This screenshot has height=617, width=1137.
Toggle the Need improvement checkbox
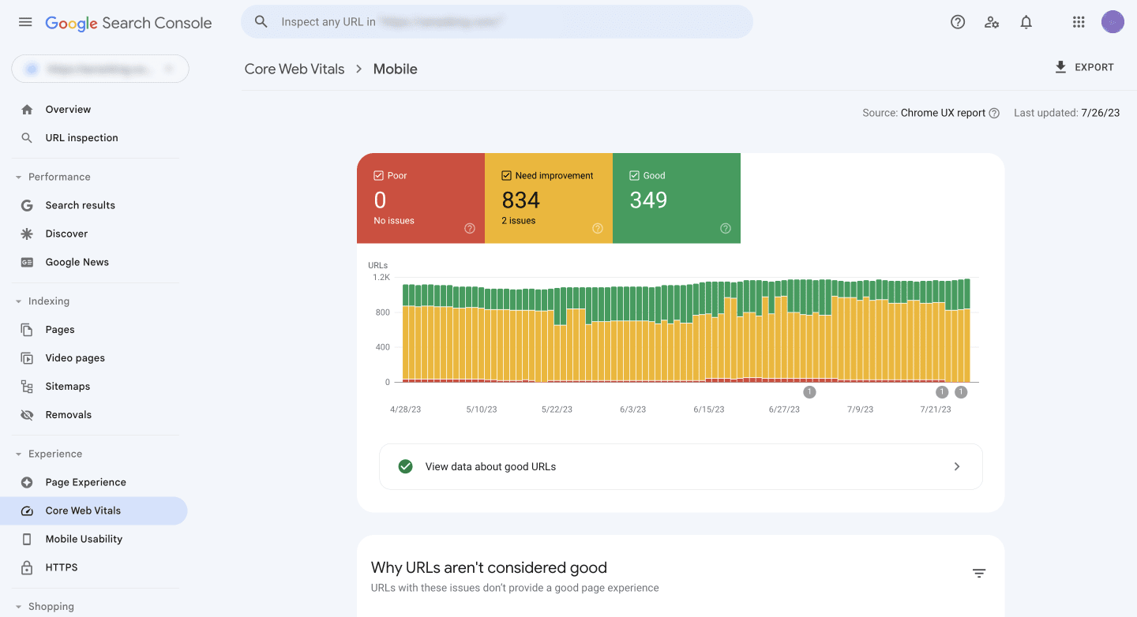click(x=506, y=176)
